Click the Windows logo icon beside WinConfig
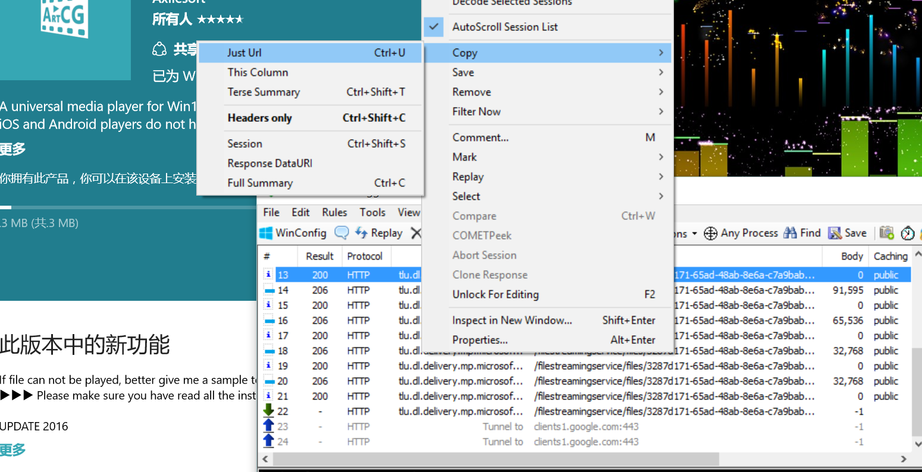 pyautogui.click(x=266, y=233)
